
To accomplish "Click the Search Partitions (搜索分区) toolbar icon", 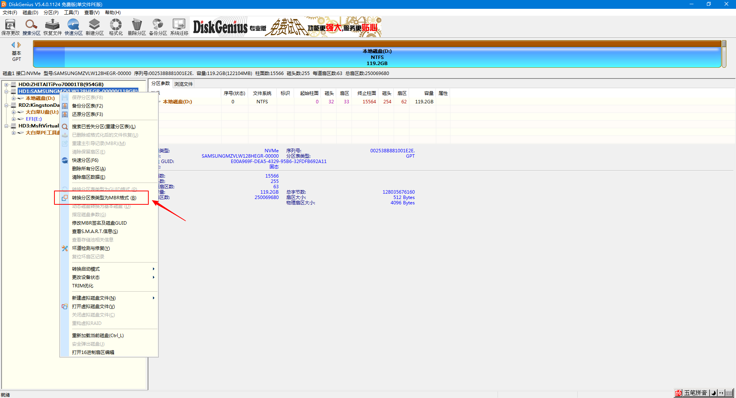I will pyautogui.click(x=31, y=27).
